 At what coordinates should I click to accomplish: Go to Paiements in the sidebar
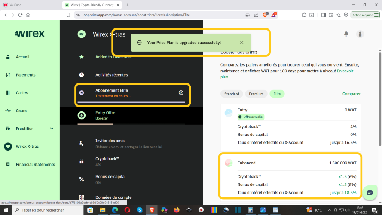(25, 75)
